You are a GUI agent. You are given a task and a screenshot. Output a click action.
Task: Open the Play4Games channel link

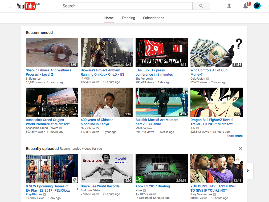coord(34,195)
